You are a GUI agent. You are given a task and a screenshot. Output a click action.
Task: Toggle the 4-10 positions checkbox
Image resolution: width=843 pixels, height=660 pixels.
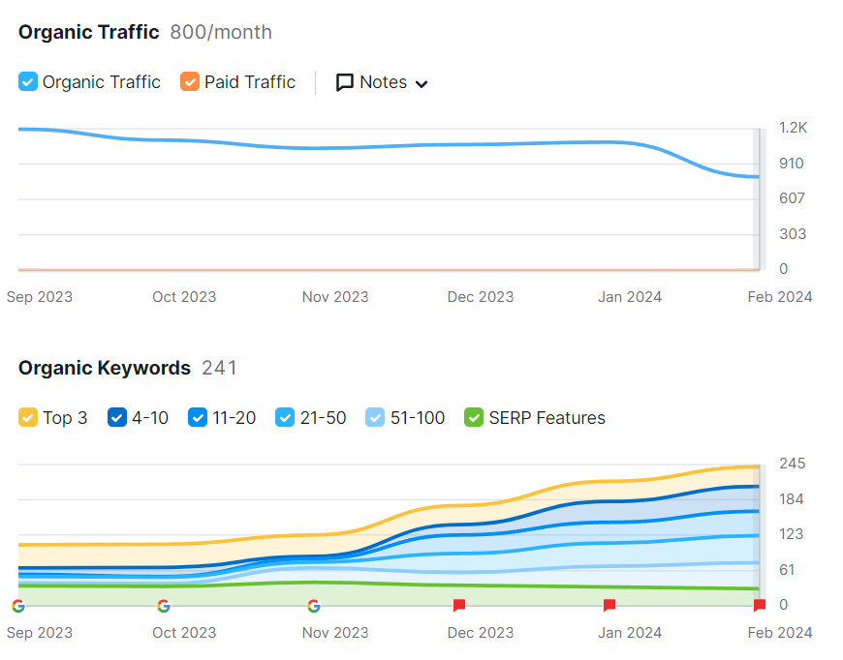[x=117, y=417]
